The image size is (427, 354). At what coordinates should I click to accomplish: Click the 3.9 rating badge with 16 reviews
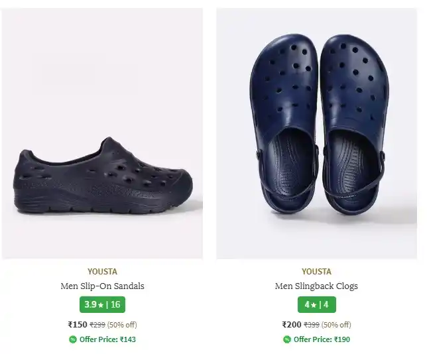pyautogui.click(x=102, y=305)
